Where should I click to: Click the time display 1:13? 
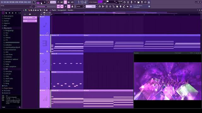click(x=82, y=2)
